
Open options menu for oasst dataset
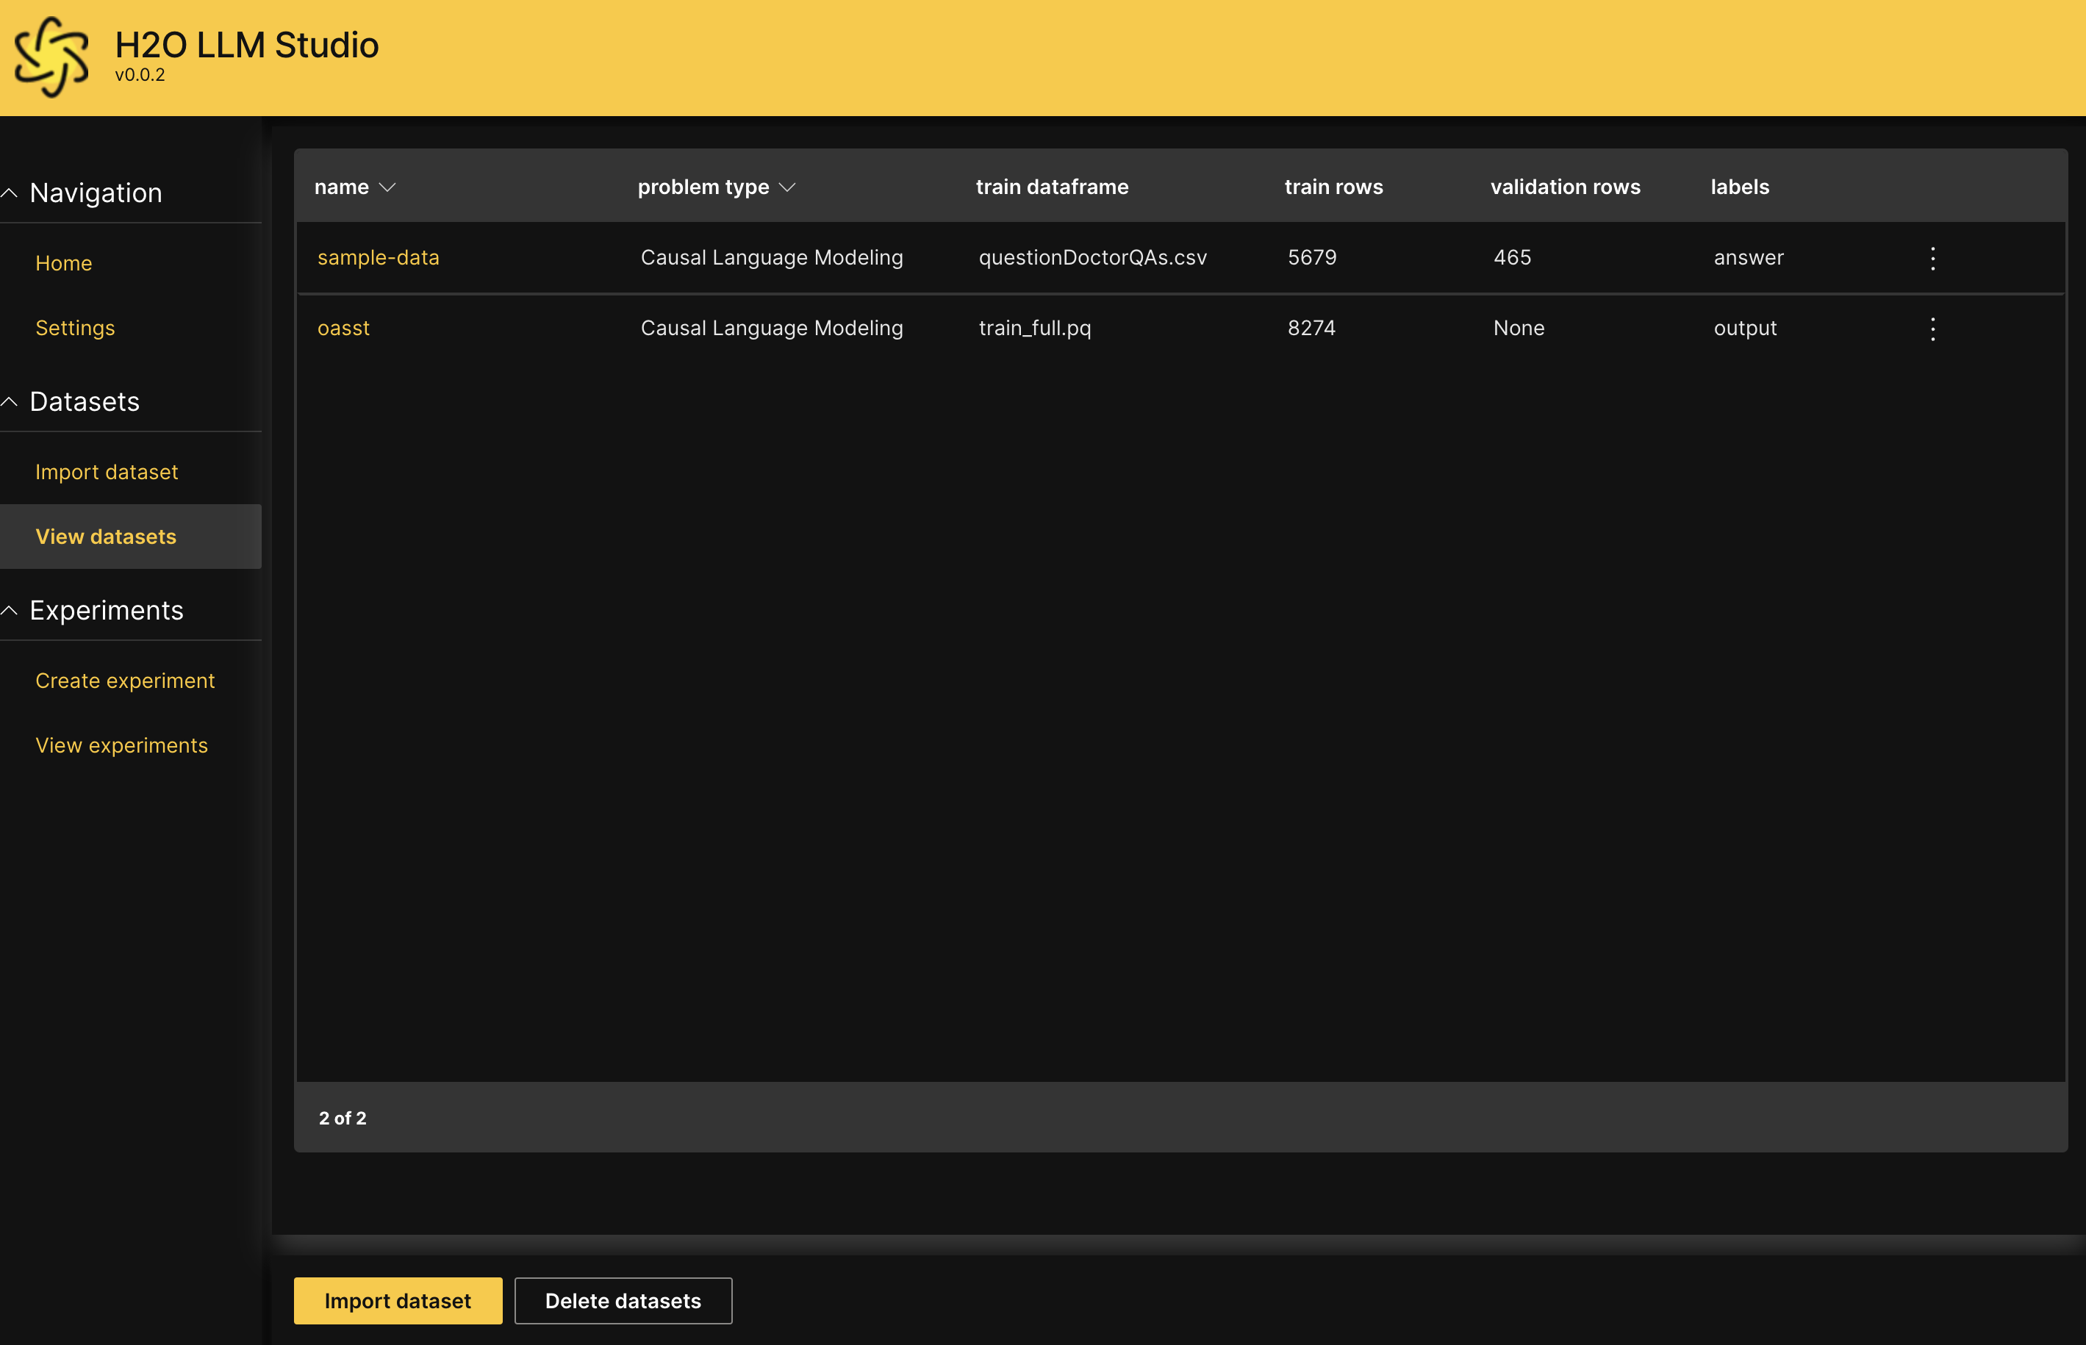tap(1934, 327)
